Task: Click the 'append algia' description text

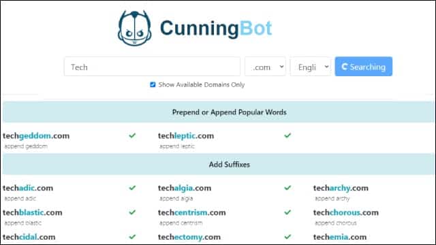Action: coord(176,199)
